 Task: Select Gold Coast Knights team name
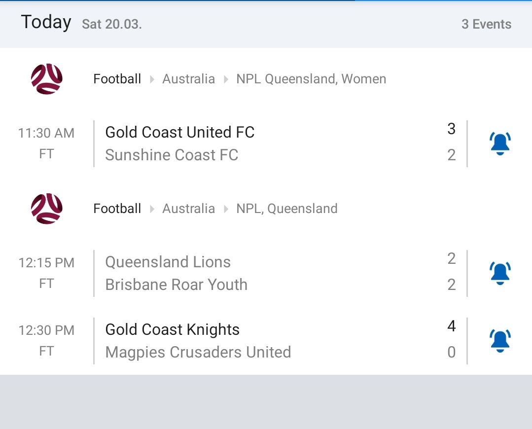[x=173, y=329]
